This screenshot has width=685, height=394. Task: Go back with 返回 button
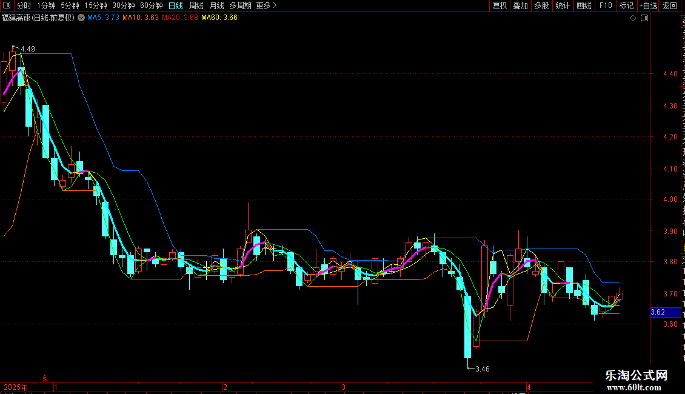tap(670, 5)
